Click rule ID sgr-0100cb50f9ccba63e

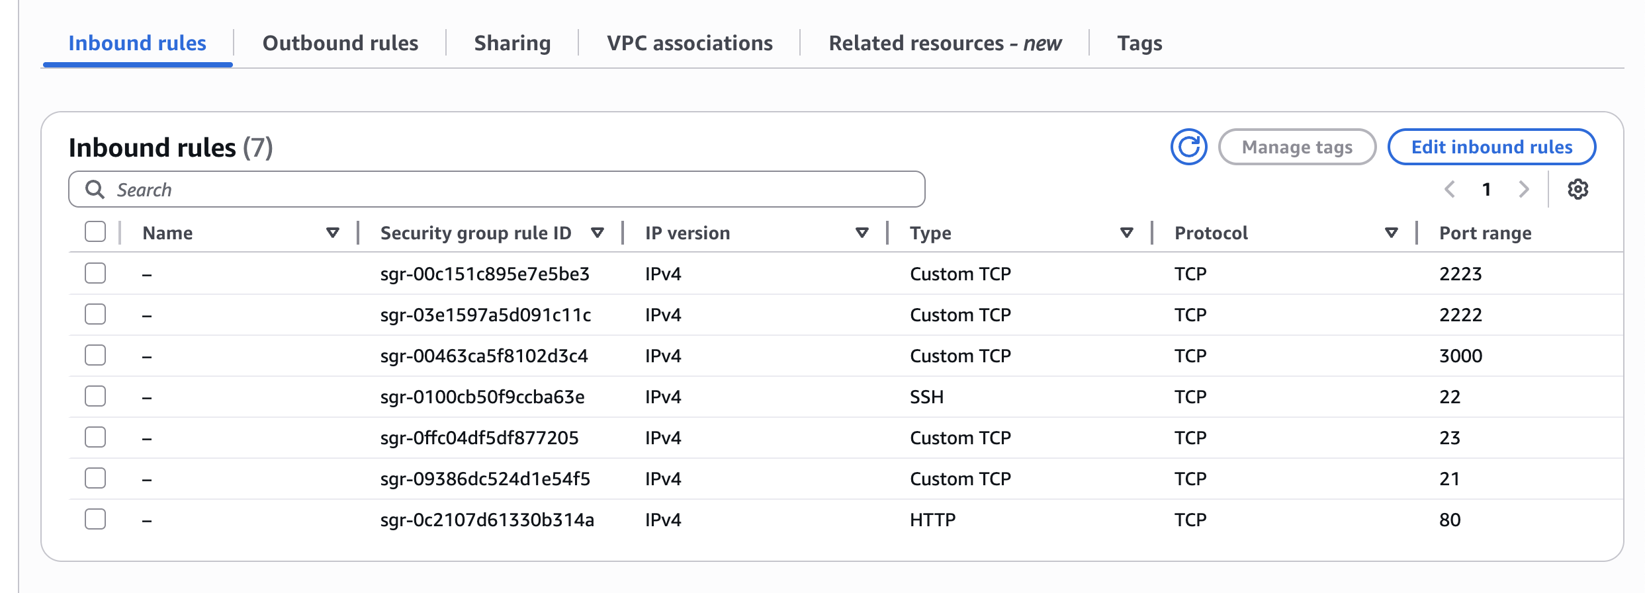[482, 397]
